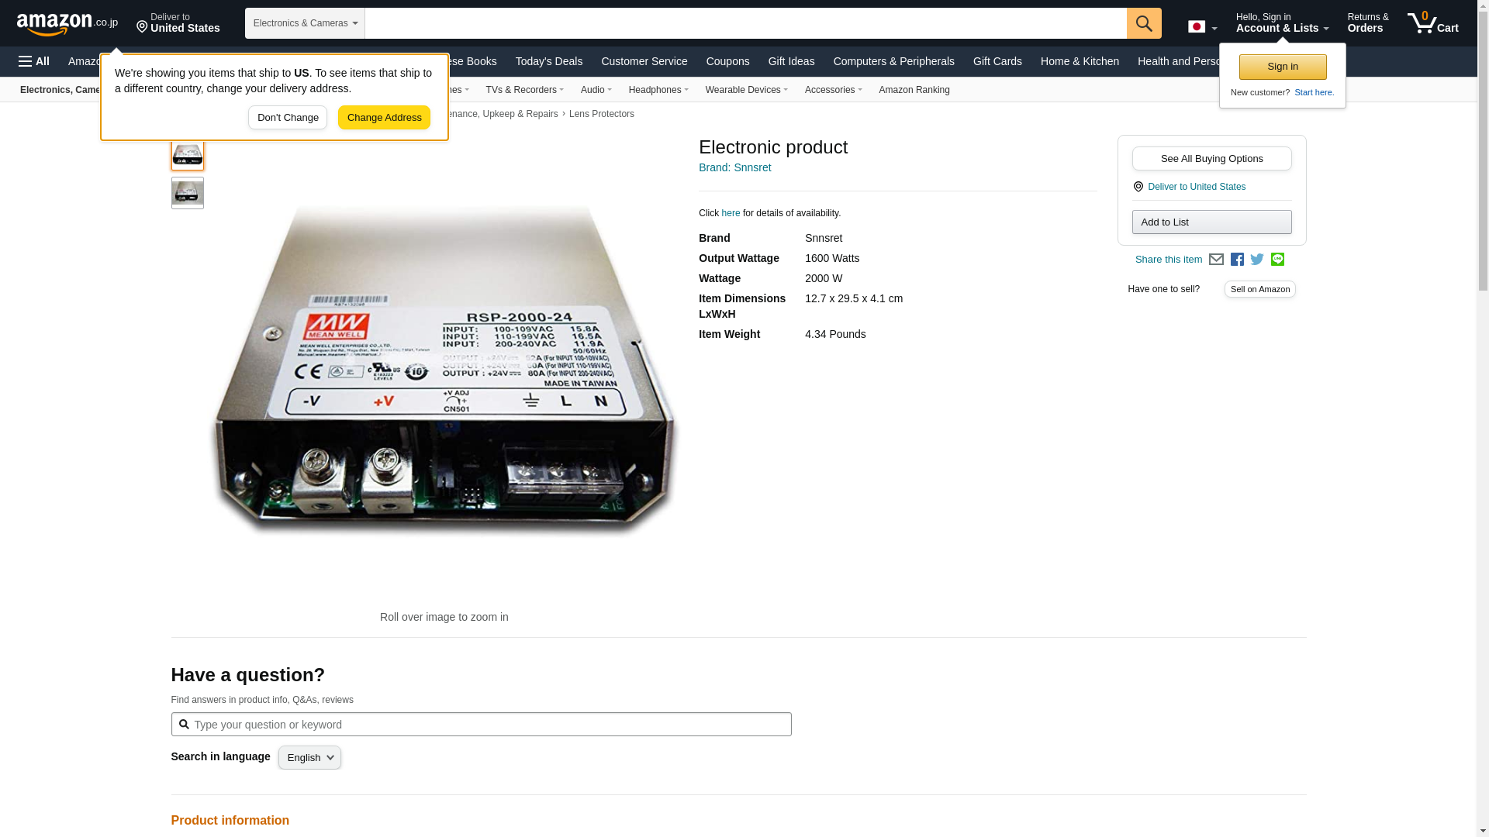Share this item on Twitter

tap(1257, 260)
